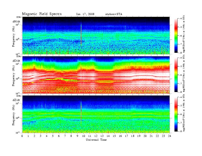Click the "17" tick on the time axis
Screen dimensions: 202x156
127,136
